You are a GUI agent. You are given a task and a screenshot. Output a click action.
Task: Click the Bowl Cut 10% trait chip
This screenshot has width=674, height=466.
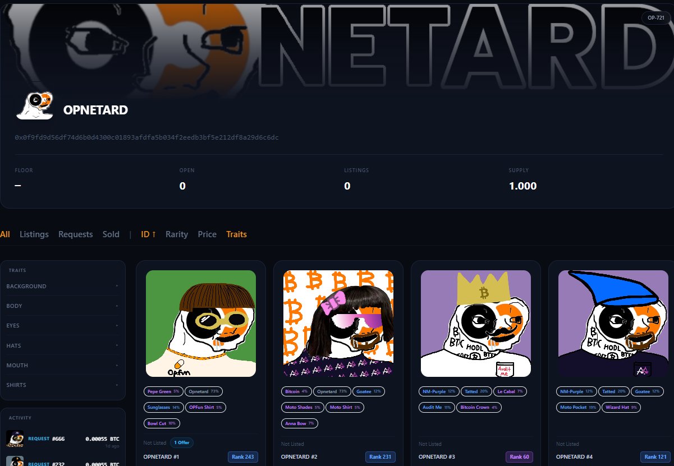162,423
